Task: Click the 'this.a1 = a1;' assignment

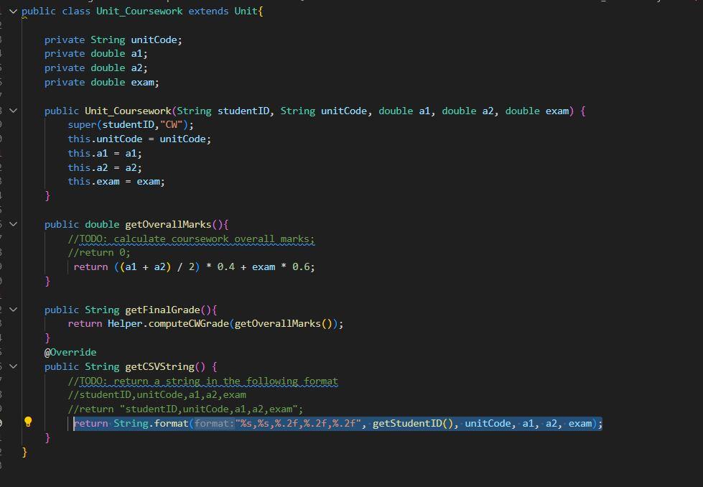Action: pos(105,154)
